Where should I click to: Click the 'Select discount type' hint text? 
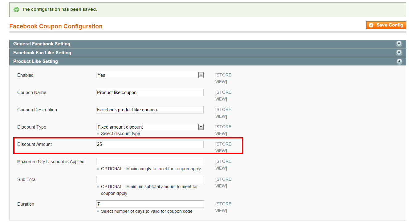(x=120, y=134)
